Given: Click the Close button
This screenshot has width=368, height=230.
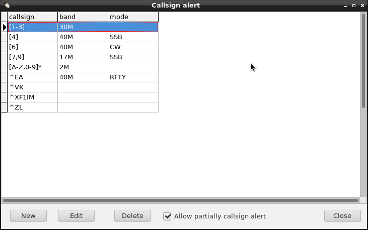Looking at the screenshot, I should (x=342, y=216).
